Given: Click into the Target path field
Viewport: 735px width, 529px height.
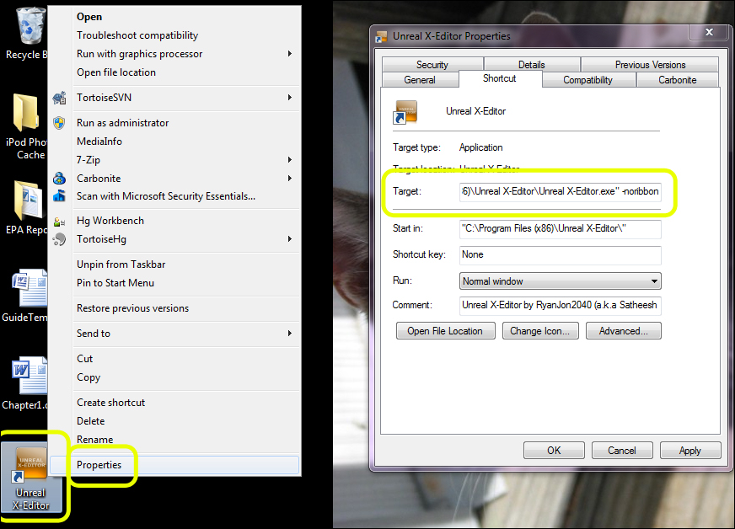Looking at the screenshot, I should pos(560,191).
